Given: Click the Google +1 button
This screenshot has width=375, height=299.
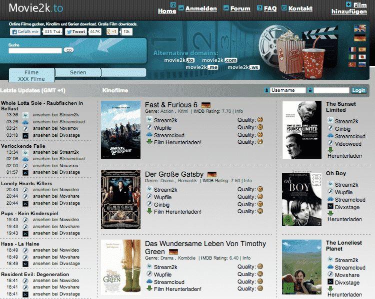Looking at the screenshot, I should click(x=112, y=31).
